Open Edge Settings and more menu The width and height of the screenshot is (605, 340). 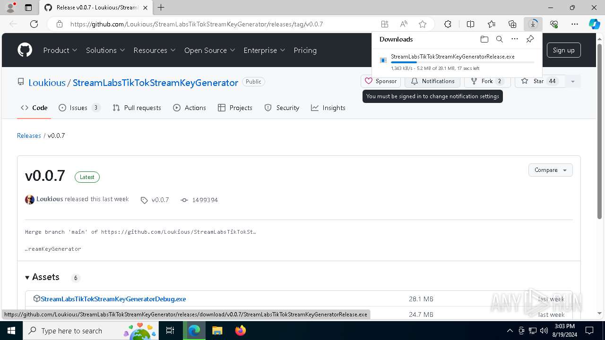575,24
